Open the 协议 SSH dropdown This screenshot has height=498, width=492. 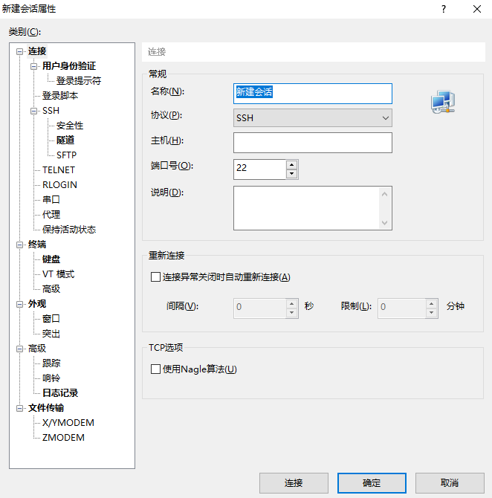[x=313, y=118]
